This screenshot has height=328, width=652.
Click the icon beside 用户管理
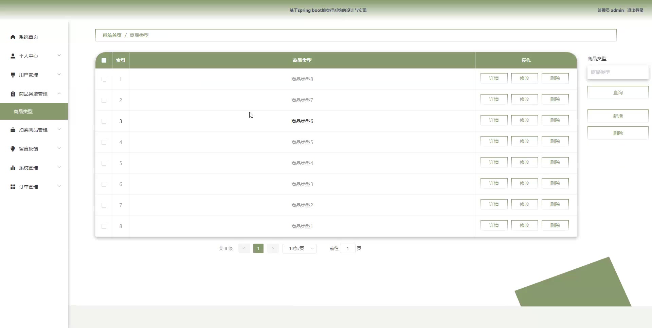click(x=13, y=75)
